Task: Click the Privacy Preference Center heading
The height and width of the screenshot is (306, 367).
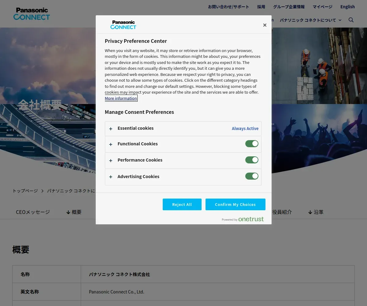Action: pyautogui.click(x=136, y=41)
